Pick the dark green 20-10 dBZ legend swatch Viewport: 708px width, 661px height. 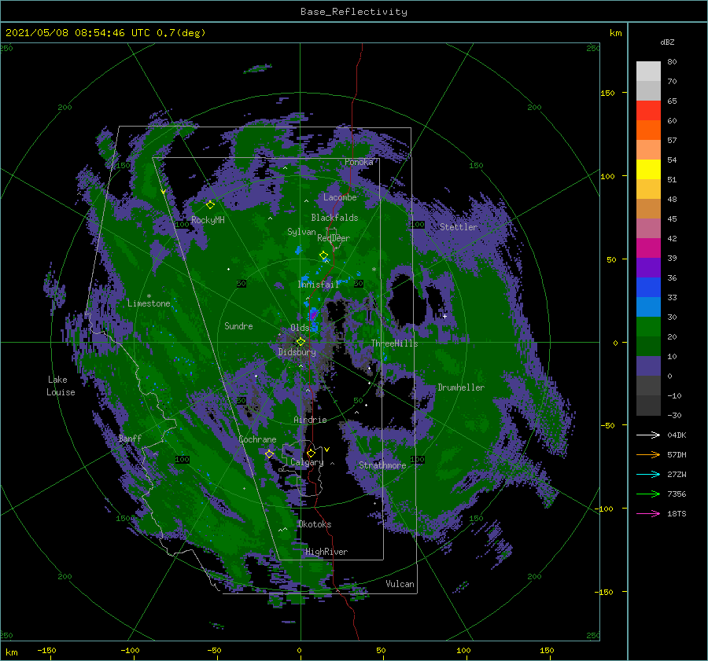pyautogui.click(x=648, y=347)
